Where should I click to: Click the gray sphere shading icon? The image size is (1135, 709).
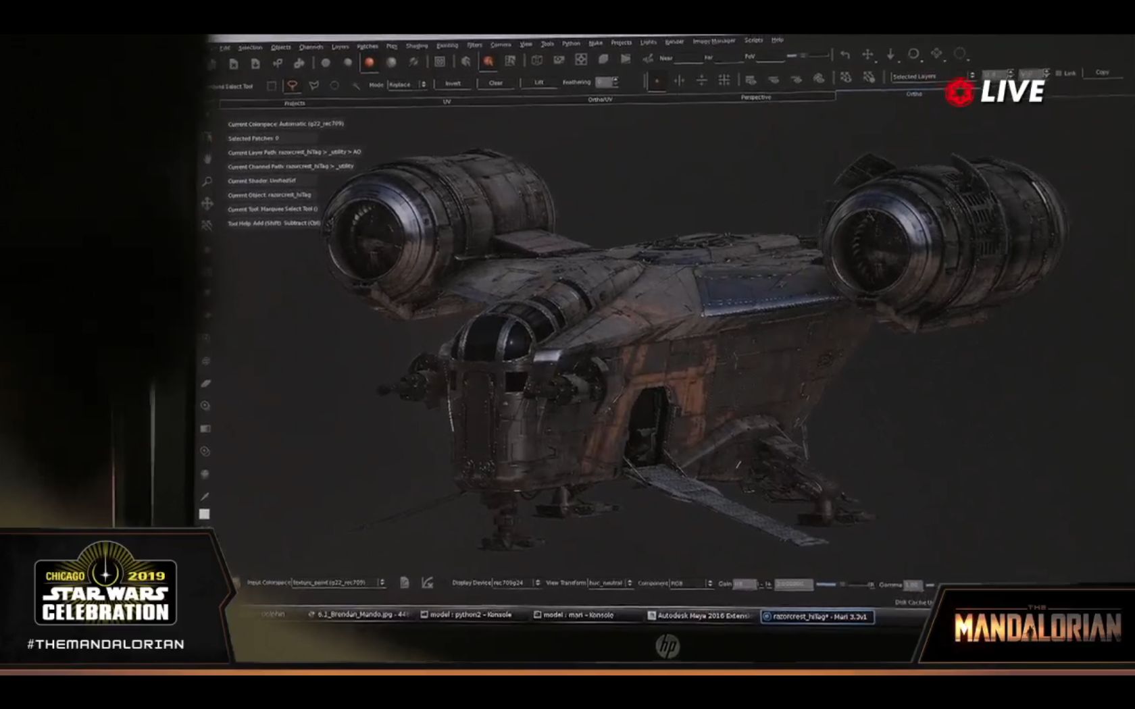tap(391, 62)
